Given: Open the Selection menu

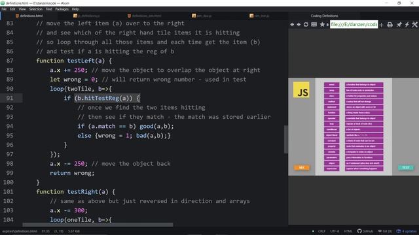Looking at the screenshot, I should 36,9.
